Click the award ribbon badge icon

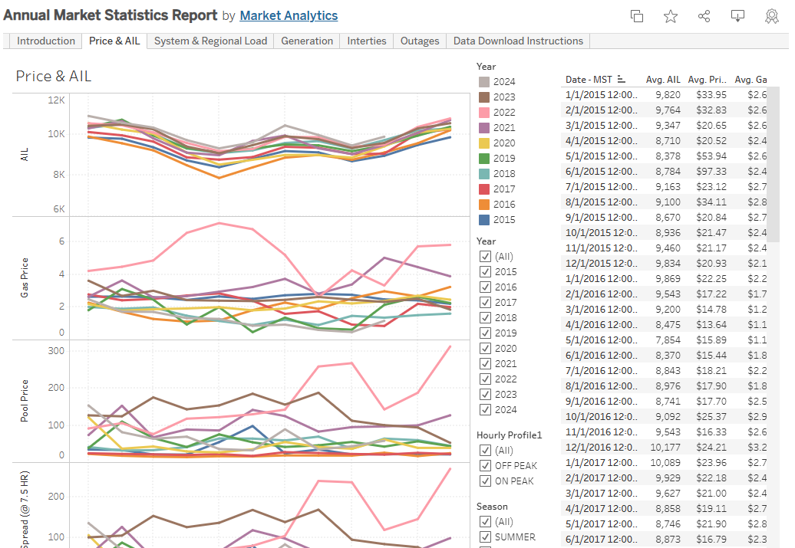point(771,16)
